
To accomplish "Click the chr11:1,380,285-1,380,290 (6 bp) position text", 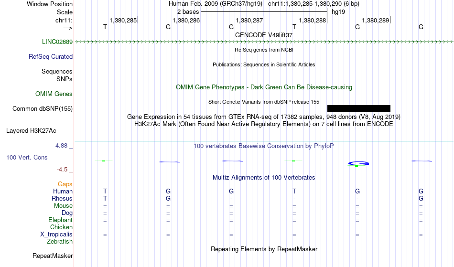I will tap(313, 4).
